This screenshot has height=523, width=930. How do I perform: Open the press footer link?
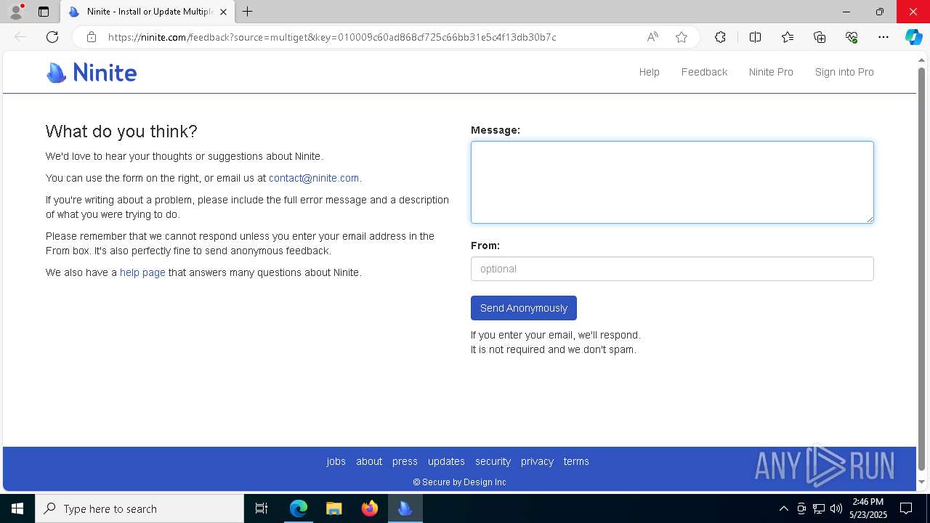tap(405, 461)
